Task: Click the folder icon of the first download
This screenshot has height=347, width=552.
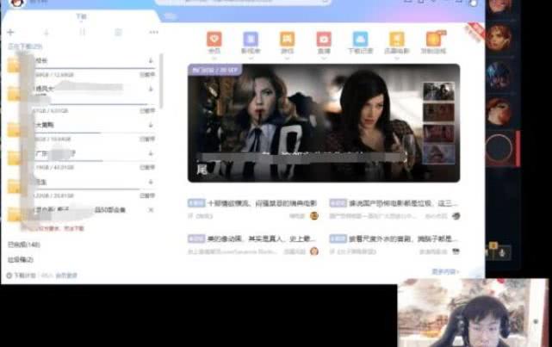Action: click(14, 65)
